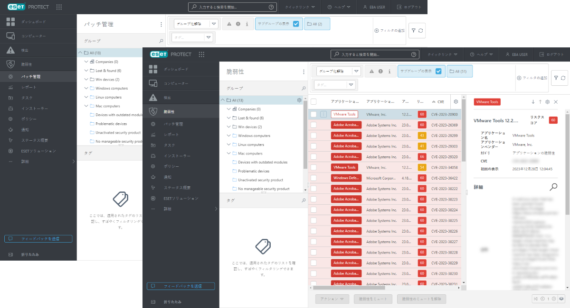
Task: Check the box for the CVE-2023-26369 row
Action: click(313, 125)
